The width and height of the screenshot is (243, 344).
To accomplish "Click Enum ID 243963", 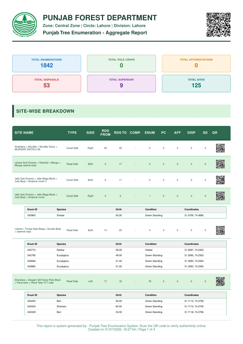I will 32,215.
